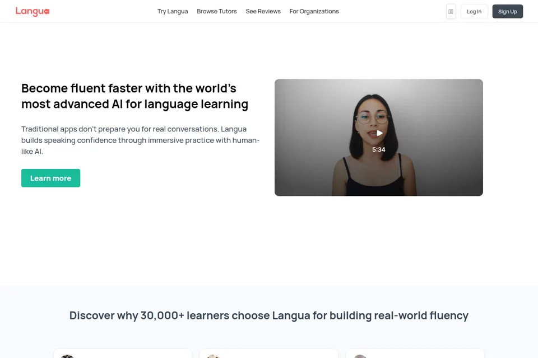Image resolution: width=538 pixels, height=358 pixels.
Task: Click the small book icon button beside Log In
Action: pyautogui.click(x=451, y=12)
